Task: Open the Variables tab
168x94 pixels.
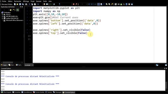Action: [x=16, y=92]
